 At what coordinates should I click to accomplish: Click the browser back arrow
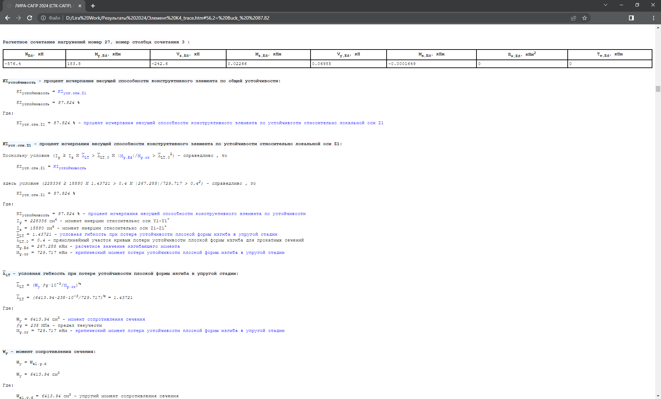[7, 18]
